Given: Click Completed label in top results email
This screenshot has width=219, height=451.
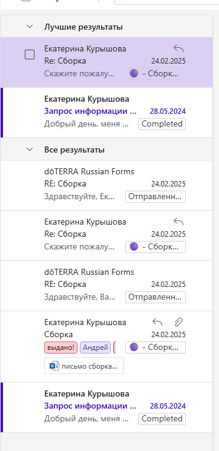Looking at the screenshot, I should 162,124.
